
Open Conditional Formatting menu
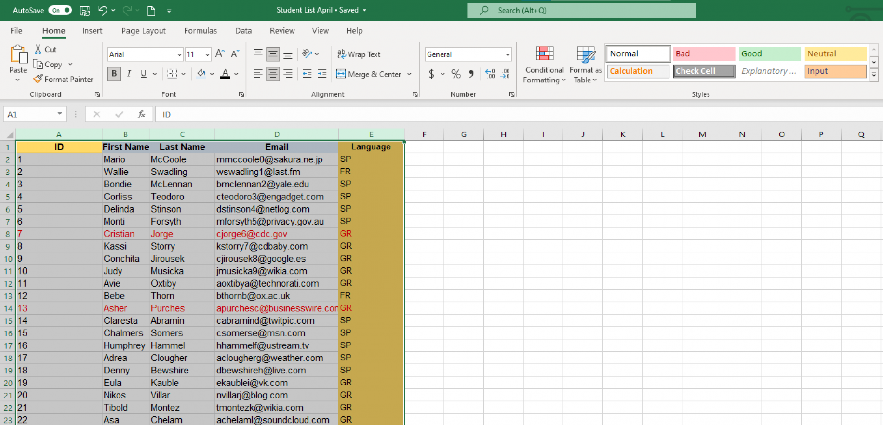tap(544, 65)
